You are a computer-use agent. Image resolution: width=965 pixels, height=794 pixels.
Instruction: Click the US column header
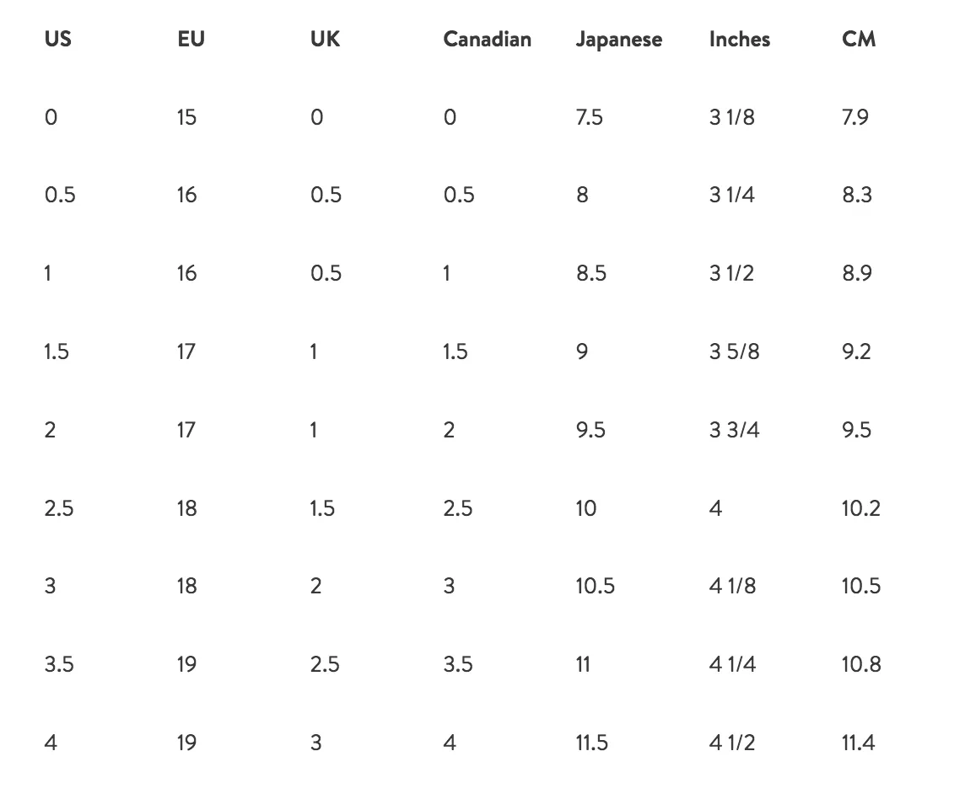pos(58,40)
